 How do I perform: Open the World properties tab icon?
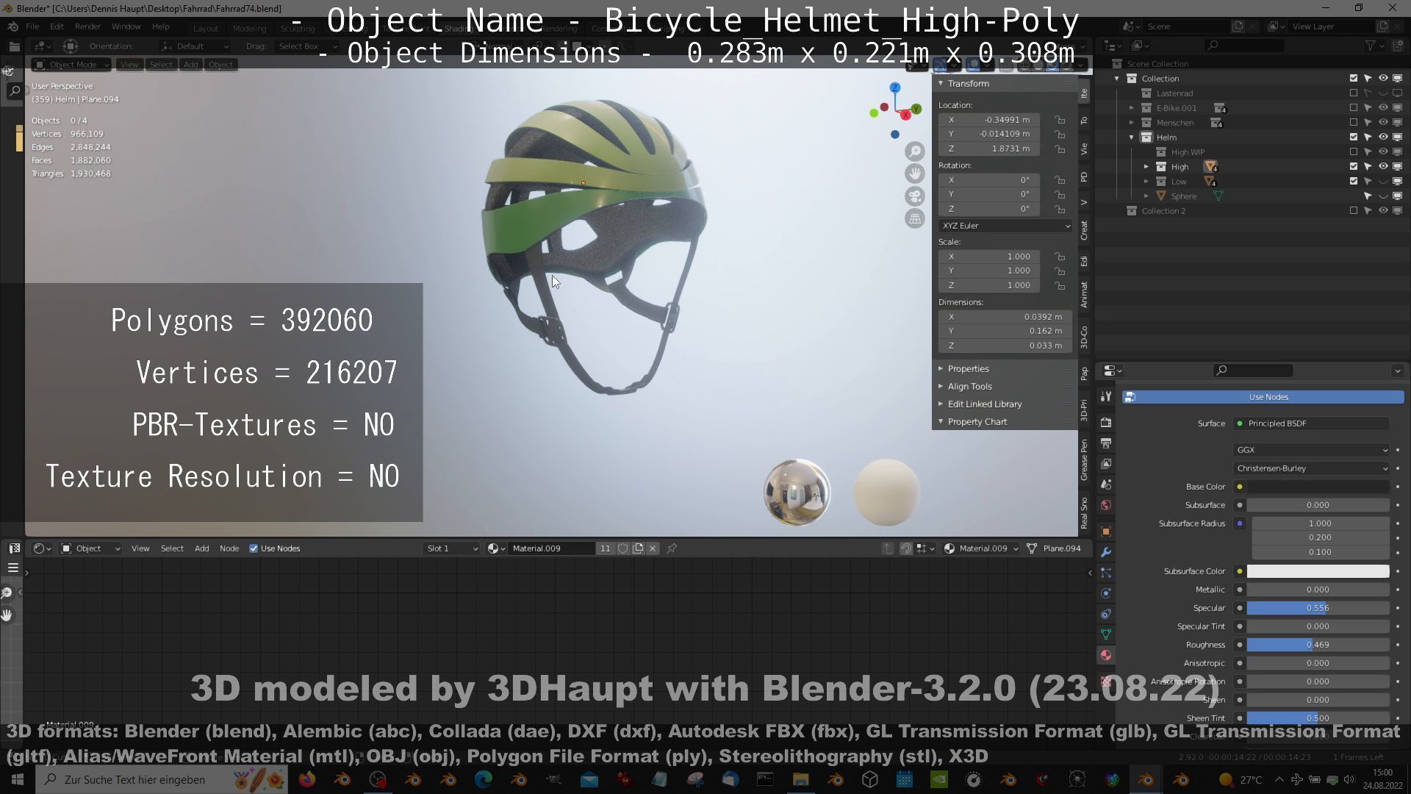coord(1106,505)
